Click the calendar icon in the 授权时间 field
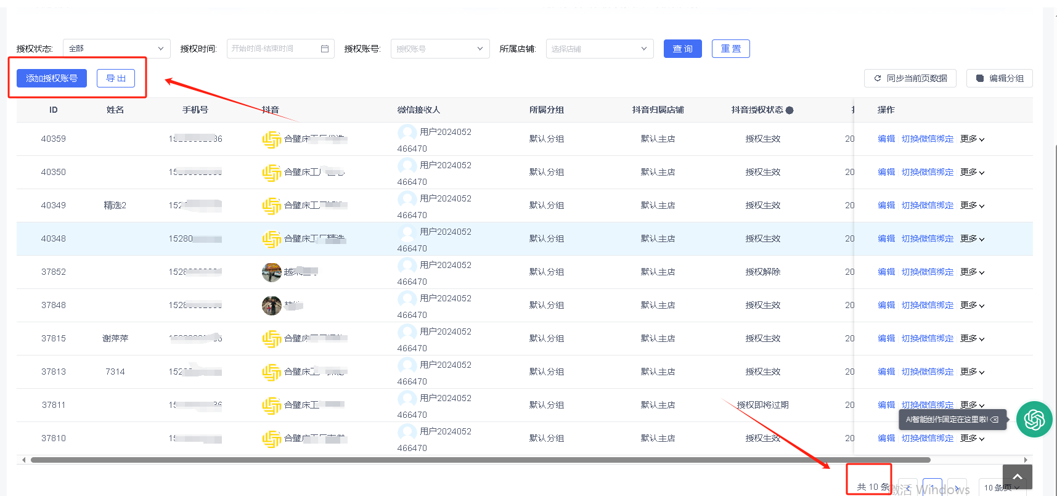The height and width of the screenshot is (496, 1057). (x=325, y=49)
